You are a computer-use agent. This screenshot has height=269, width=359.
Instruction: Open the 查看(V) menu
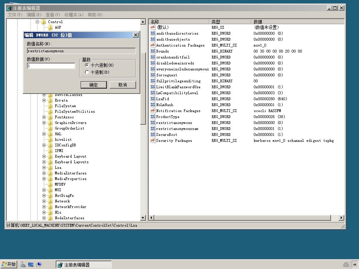click(53, 15)
